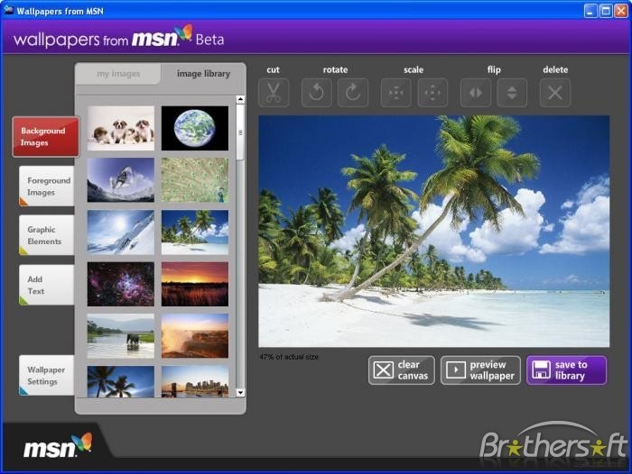The image size is (632, 474).
Task: Choose the Earth globe thumbnail
Action: tap(195, 128)
